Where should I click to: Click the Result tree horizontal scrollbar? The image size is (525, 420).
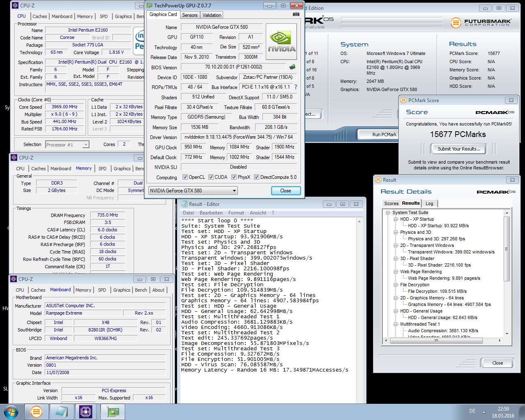pos(436,340)
